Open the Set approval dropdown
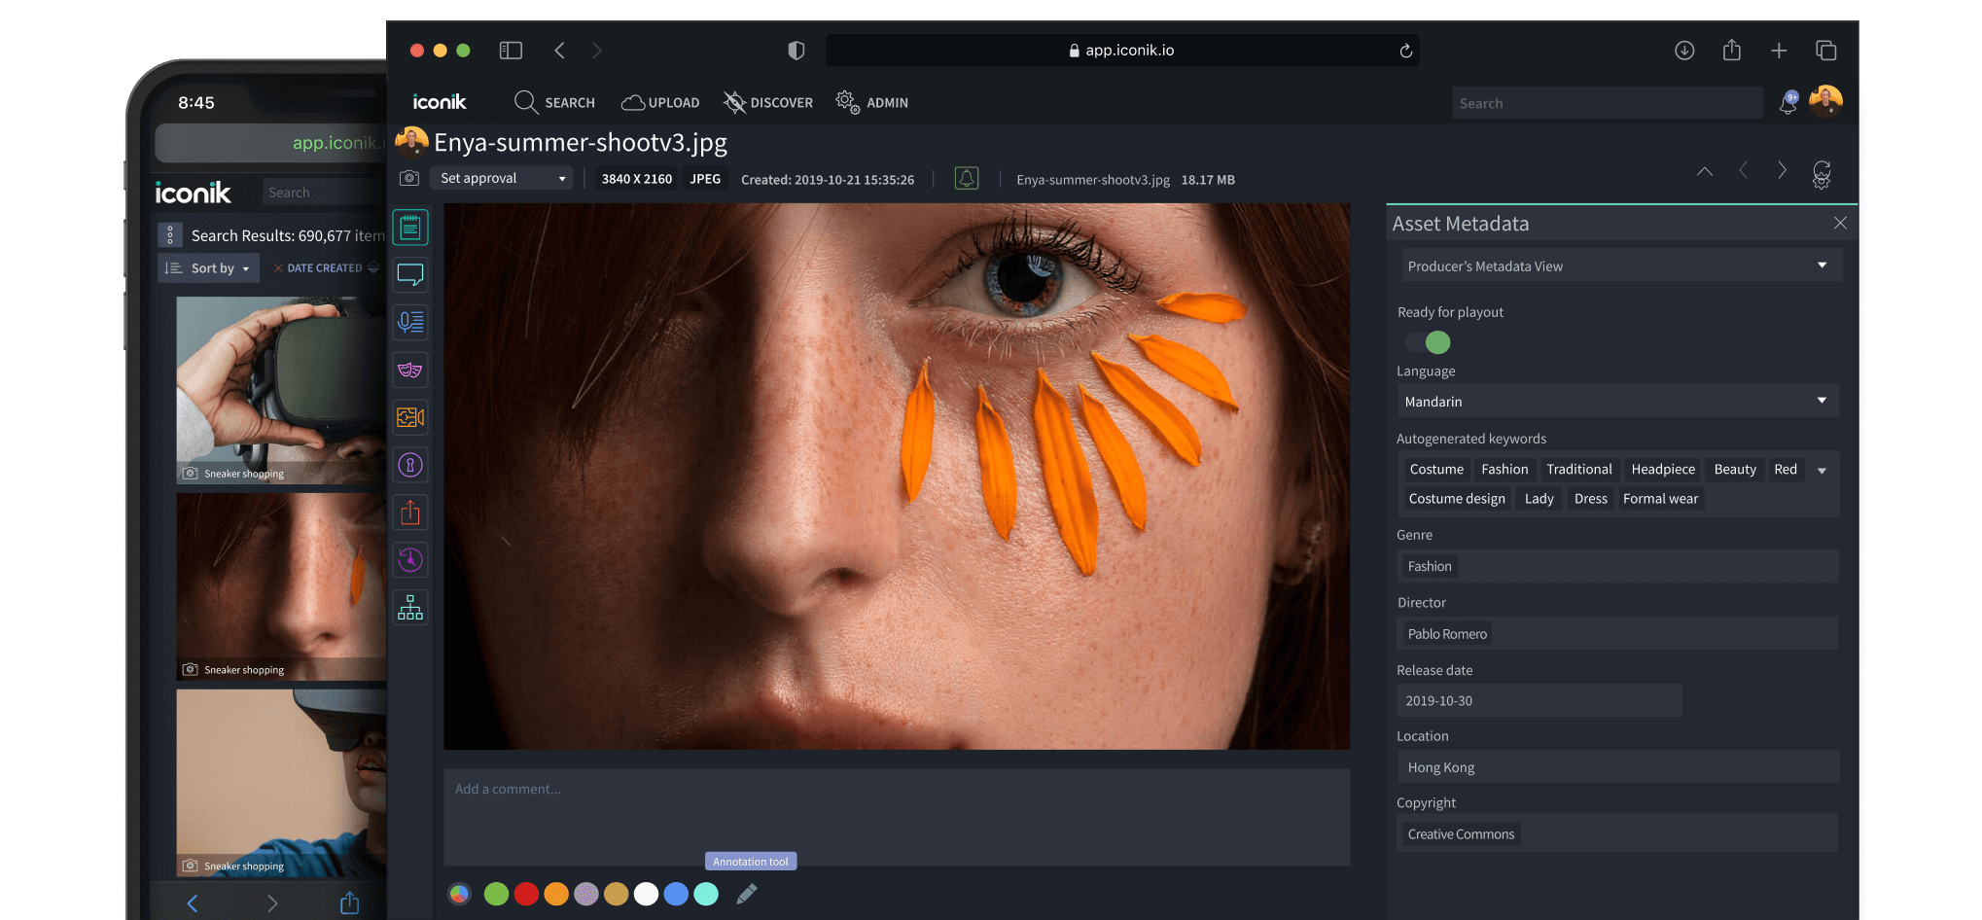 [x=501, y=178]
